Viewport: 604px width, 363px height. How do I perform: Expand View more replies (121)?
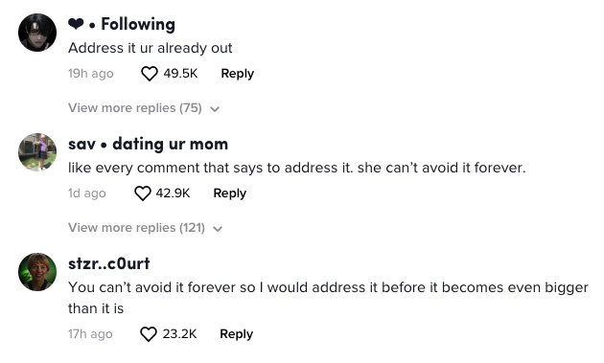[145, 228]
